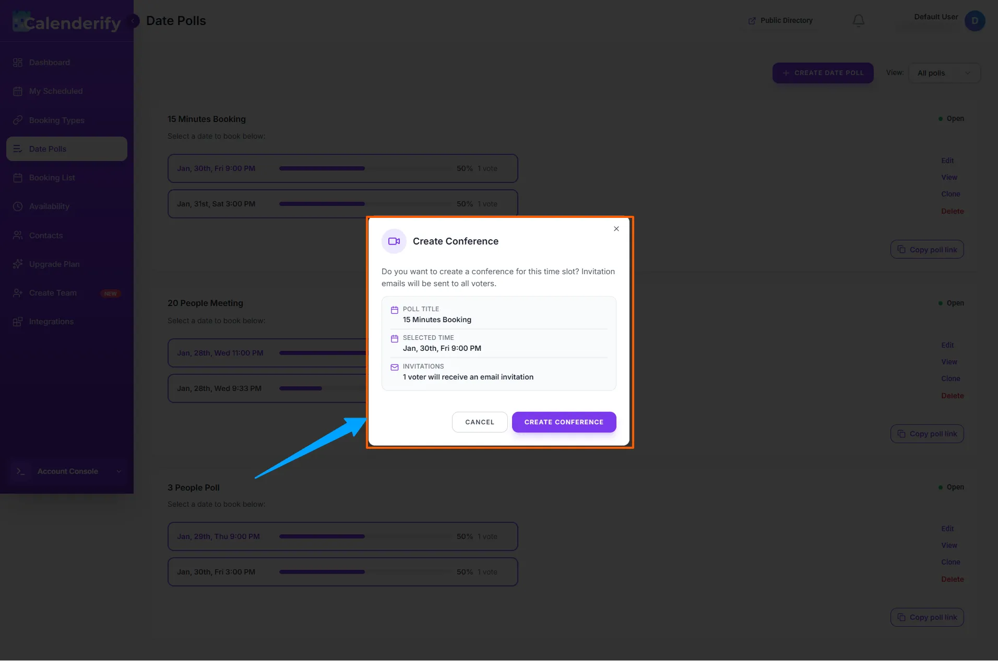The image size is (998, 661).
Task: Click the Calenderify logo
Action: click(67, 22)
